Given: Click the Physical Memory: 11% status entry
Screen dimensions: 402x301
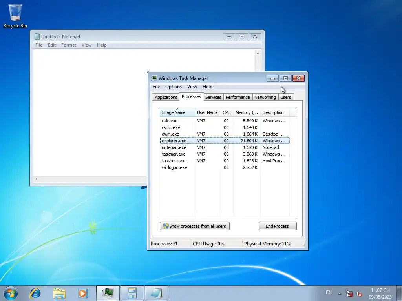Looking at the screenshot, I should pos(267,244).
